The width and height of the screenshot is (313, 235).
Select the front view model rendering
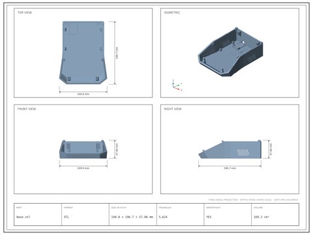(83, 149)
